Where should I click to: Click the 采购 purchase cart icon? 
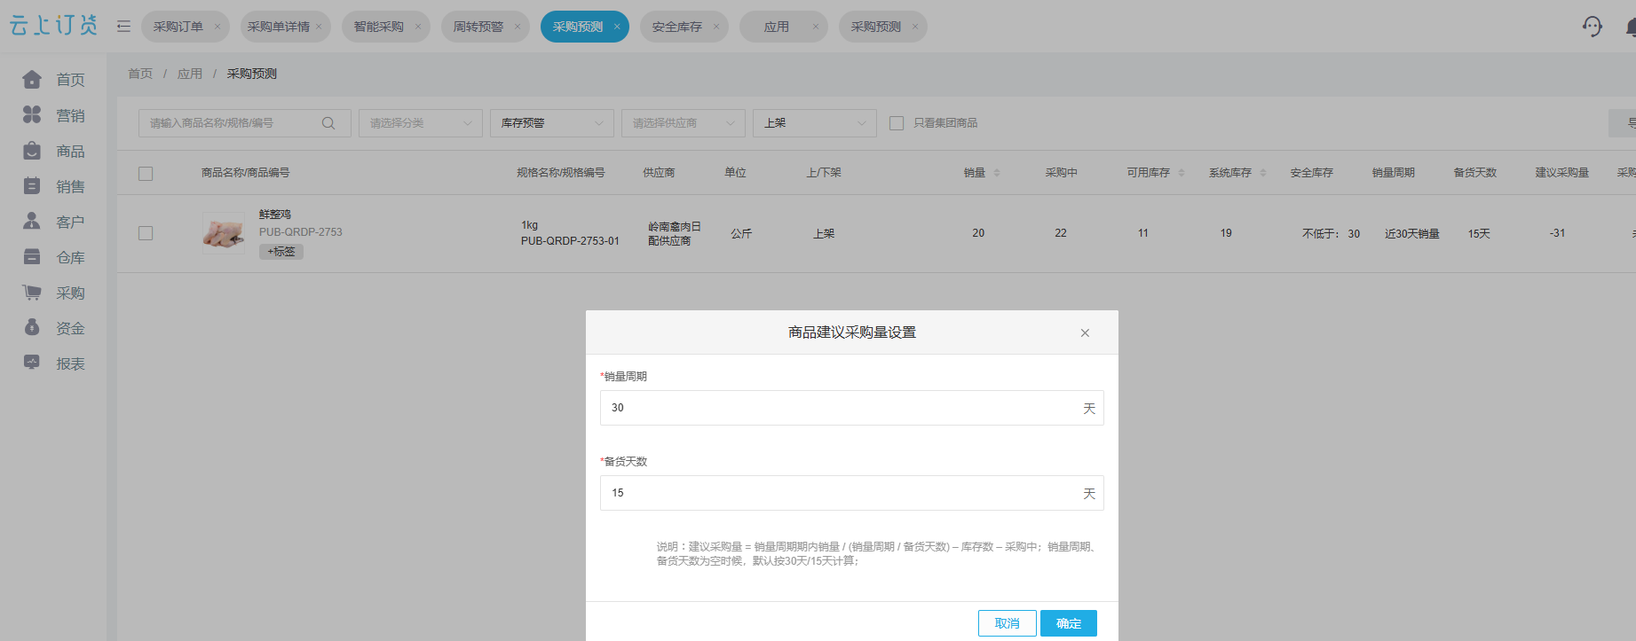point(32,293)
